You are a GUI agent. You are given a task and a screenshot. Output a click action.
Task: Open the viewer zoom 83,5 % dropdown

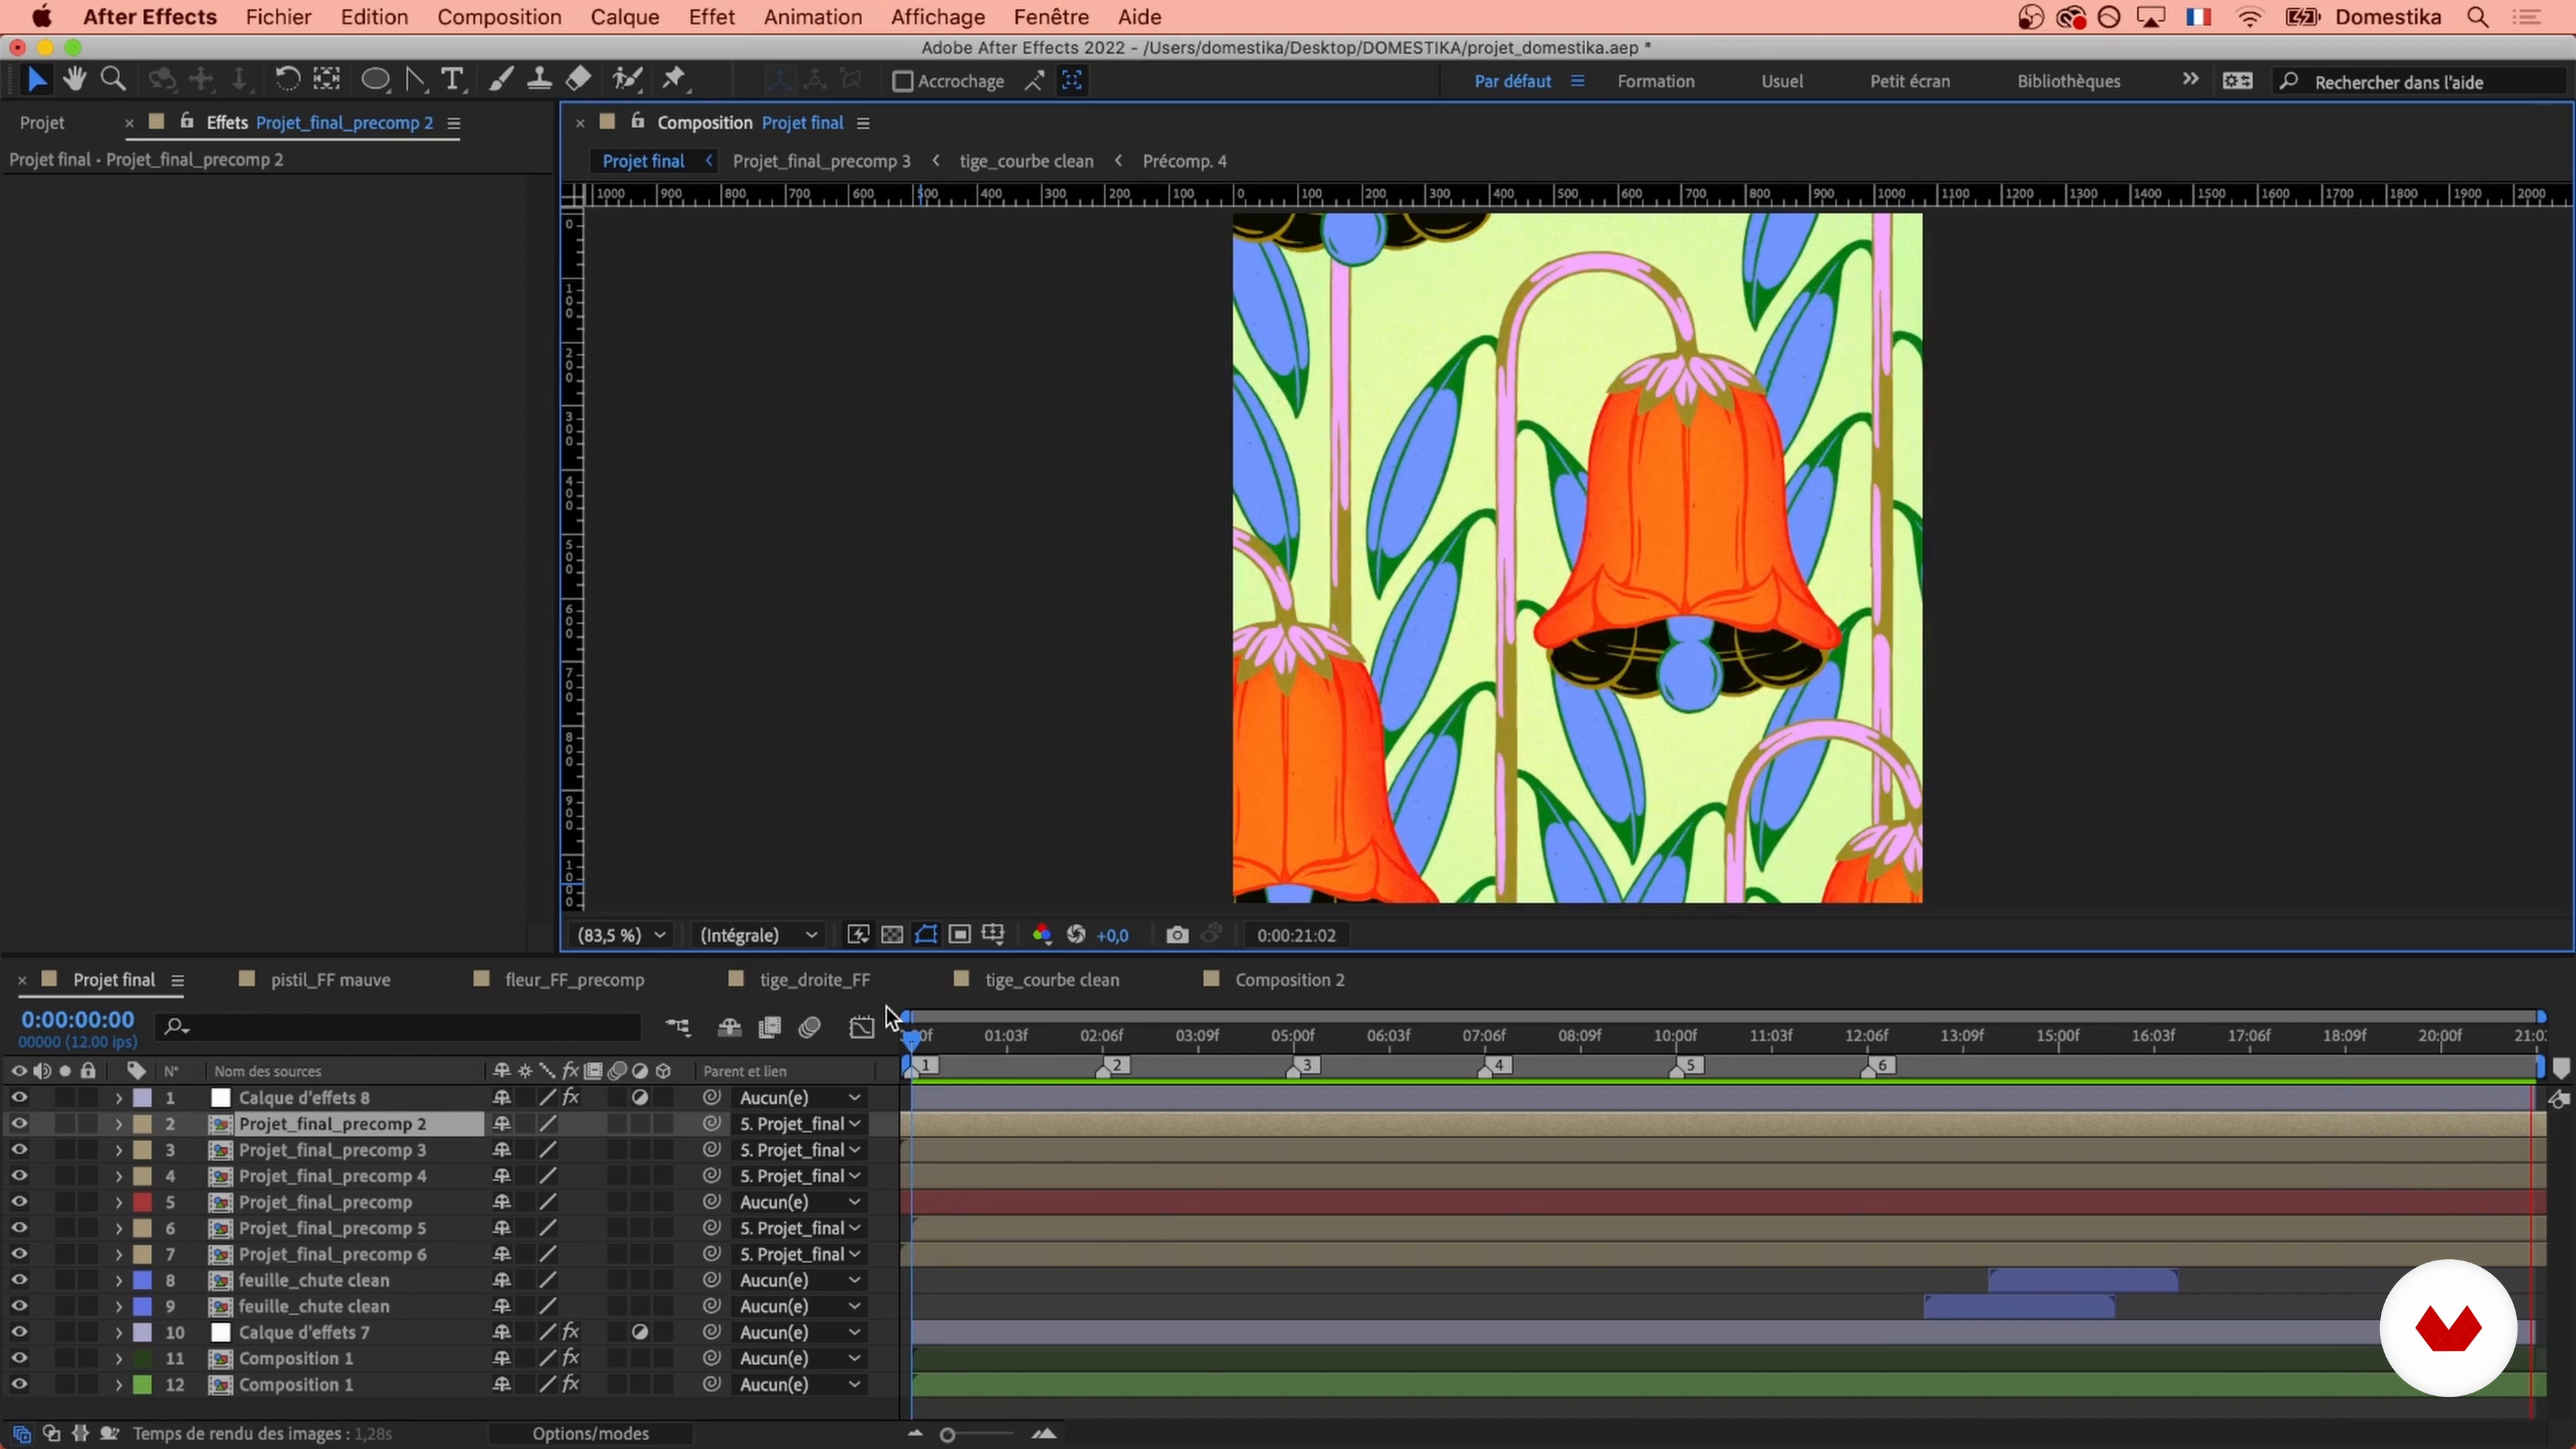621,935
